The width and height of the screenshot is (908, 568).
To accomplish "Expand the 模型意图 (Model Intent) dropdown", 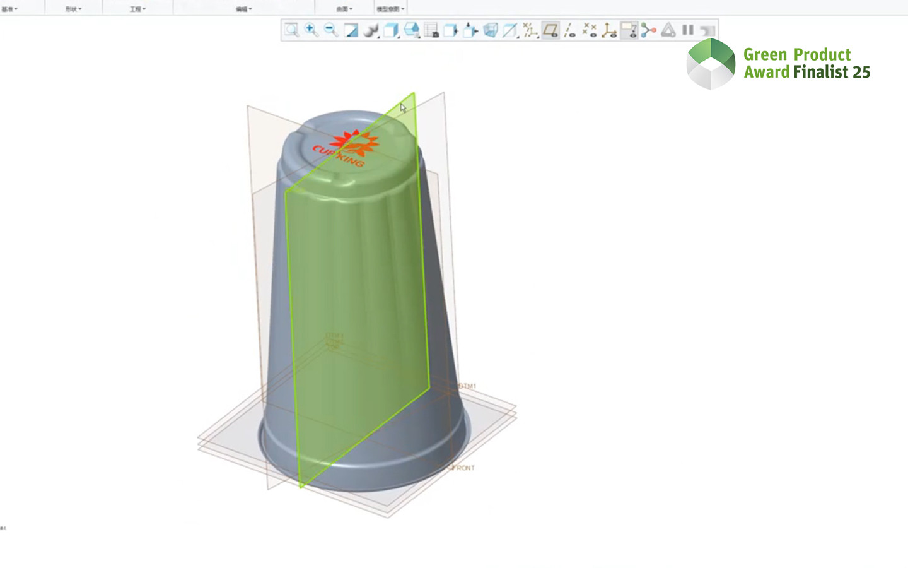I will [390, 9].
